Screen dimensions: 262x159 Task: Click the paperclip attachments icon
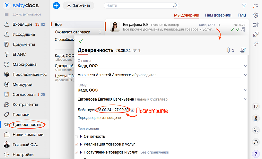(x=228, y=50)
